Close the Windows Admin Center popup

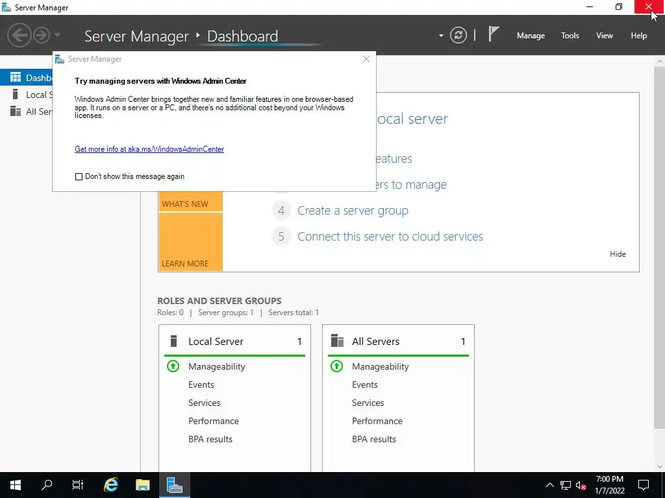click(x=366, y=59)
